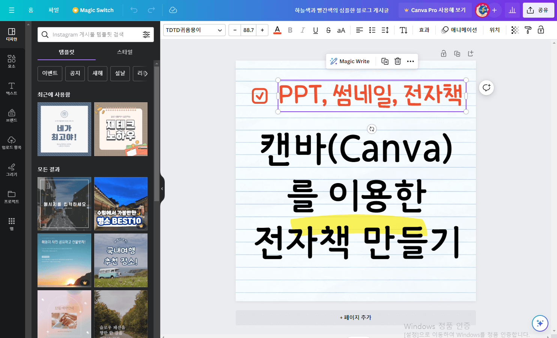Screen dimensions: 557x338
Task: Select the 재테크 노하우 template thumbnail
Action: (x=121, y=129)
